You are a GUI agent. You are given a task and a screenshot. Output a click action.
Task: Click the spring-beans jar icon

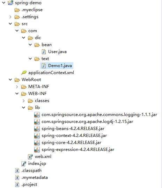(x=37, y=129)
